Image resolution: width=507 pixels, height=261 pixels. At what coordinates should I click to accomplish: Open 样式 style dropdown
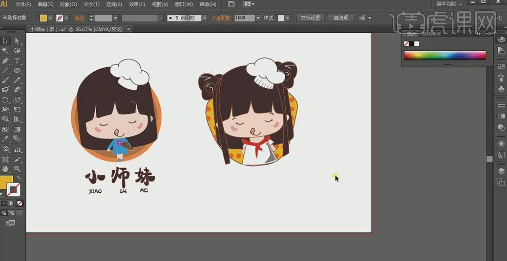(288, 18)
